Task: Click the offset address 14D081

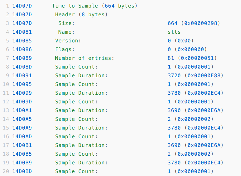Action: click(x=22, y=32)
